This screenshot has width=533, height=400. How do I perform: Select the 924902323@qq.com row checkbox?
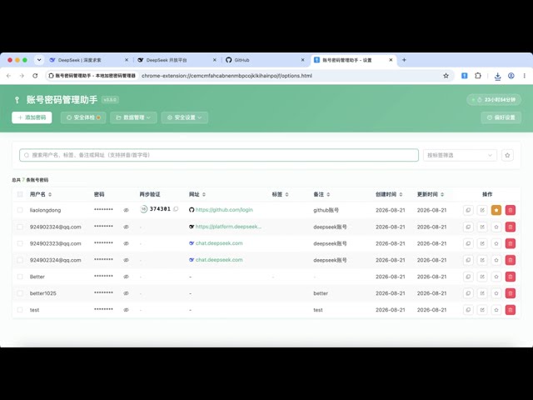pos(20,243)
